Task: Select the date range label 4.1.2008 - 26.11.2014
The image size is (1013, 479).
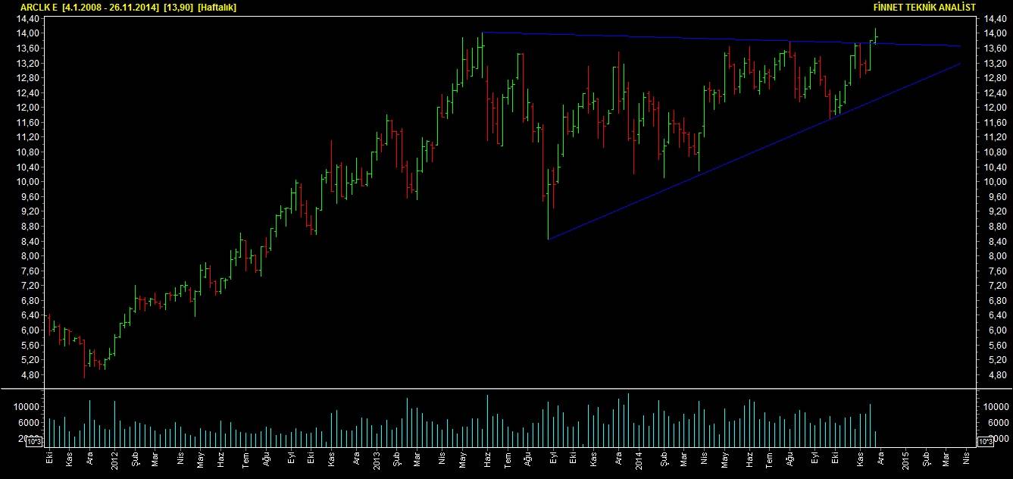Action: click(111, 7)
